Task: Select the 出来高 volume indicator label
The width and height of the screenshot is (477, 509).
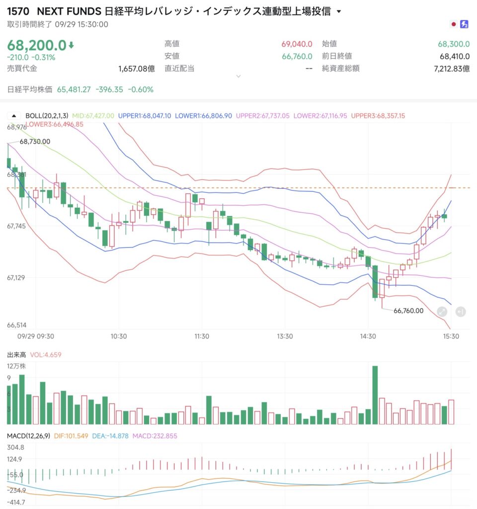Action: (16, 355)
